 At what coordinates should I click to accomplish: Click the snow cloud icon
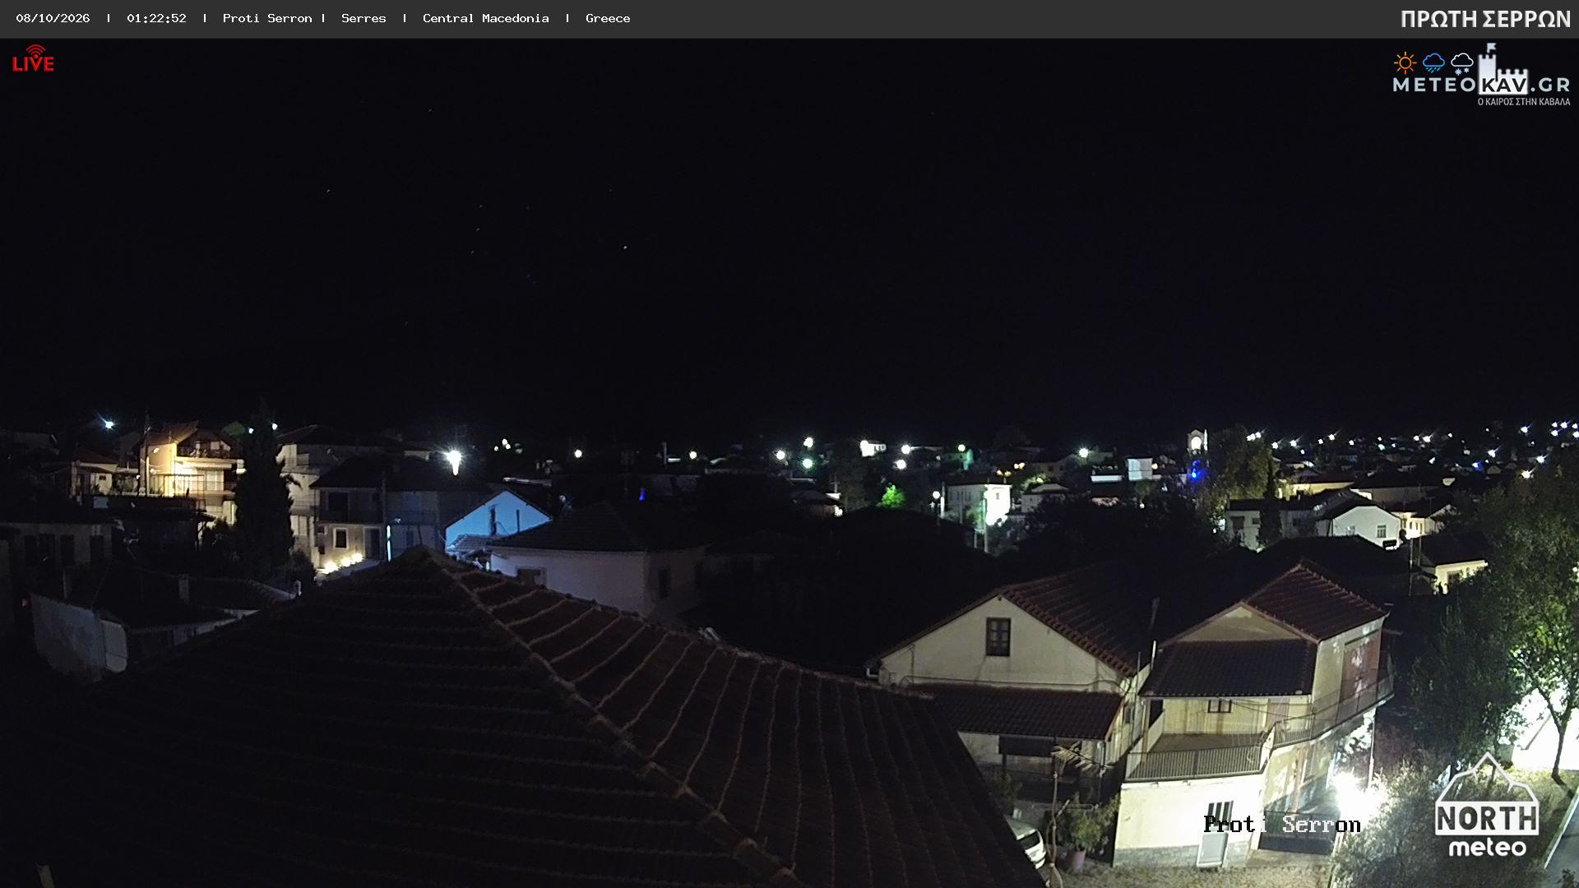[x=1461, y=63]
